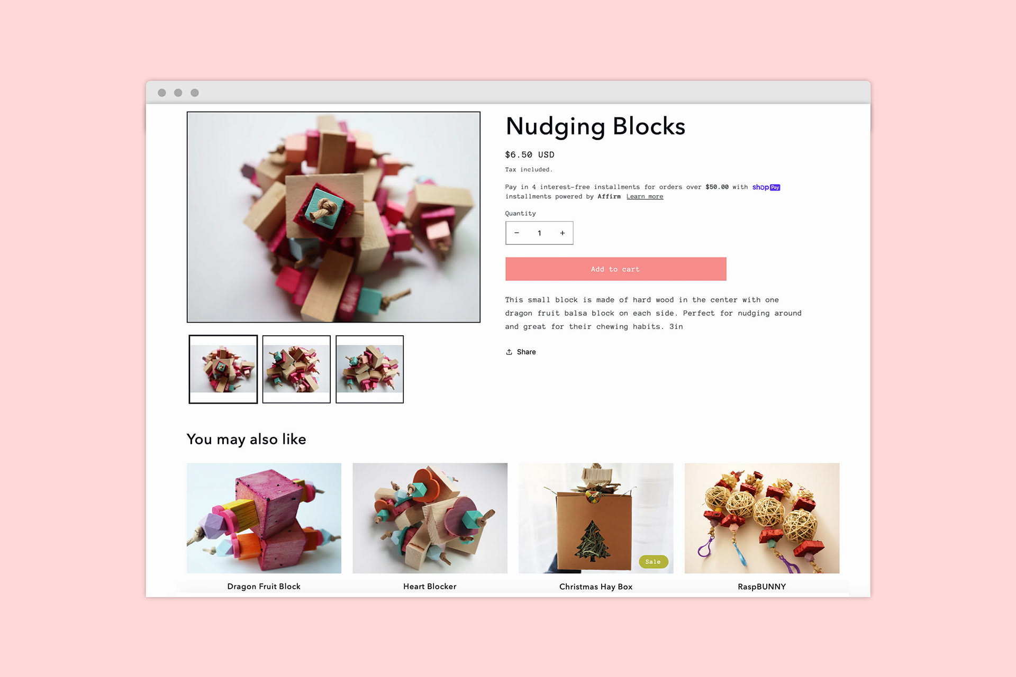
Task: Open the Dragon Fruit Block product image
Action: pyautogui.click(x=264, y=518)
